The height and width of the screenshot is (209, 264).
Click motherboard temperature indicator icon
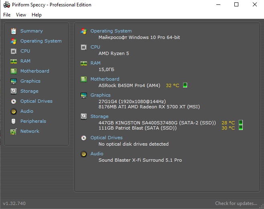click(x=185, y=85)
